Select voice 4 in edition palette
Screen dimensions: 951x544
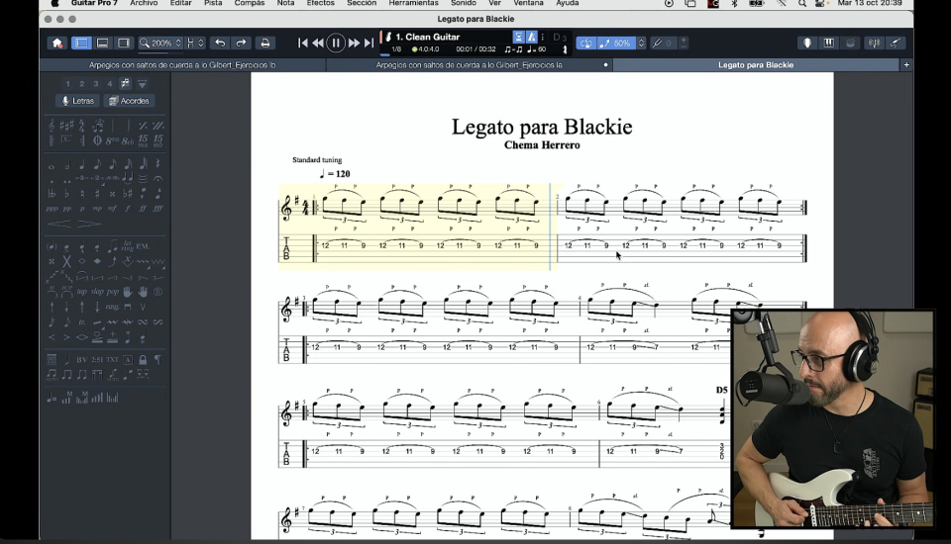(110, 84)
